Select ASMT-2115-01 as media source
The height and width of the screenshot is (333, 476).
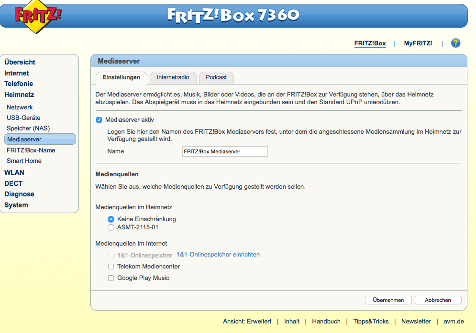click(x=111, y=227)
